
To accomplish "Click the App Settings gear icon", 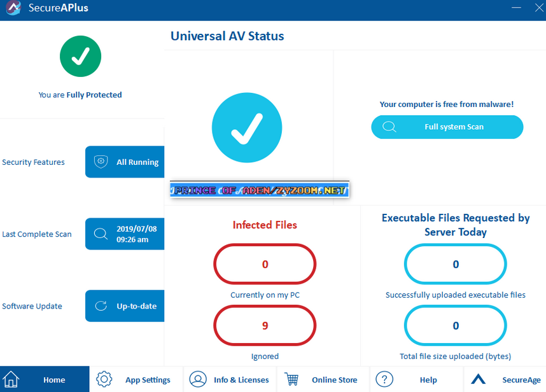I will pos(104,379).
